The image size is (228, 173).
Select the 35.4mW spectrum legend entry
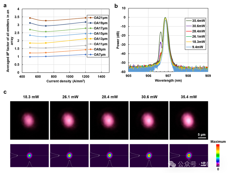(x=195, y=21)
